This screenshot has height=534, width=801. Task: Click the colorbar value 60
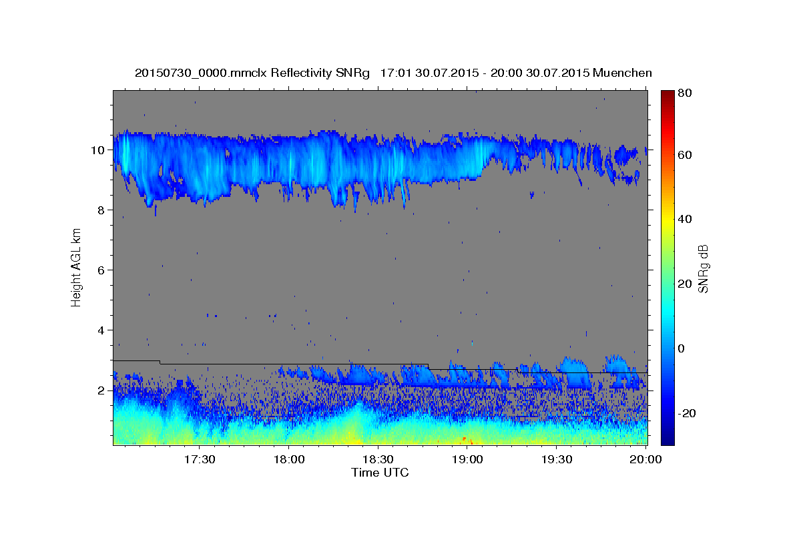[684, 155]
